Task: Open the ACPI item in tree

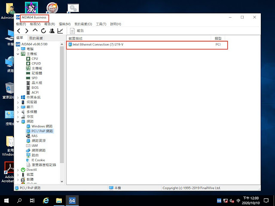Action: coord(35,92)
